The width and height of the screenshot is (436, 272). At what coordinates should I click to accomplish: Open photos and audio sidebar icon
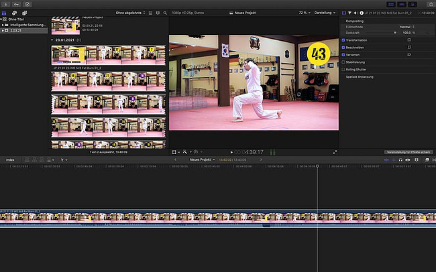click(x=14, y=13)
